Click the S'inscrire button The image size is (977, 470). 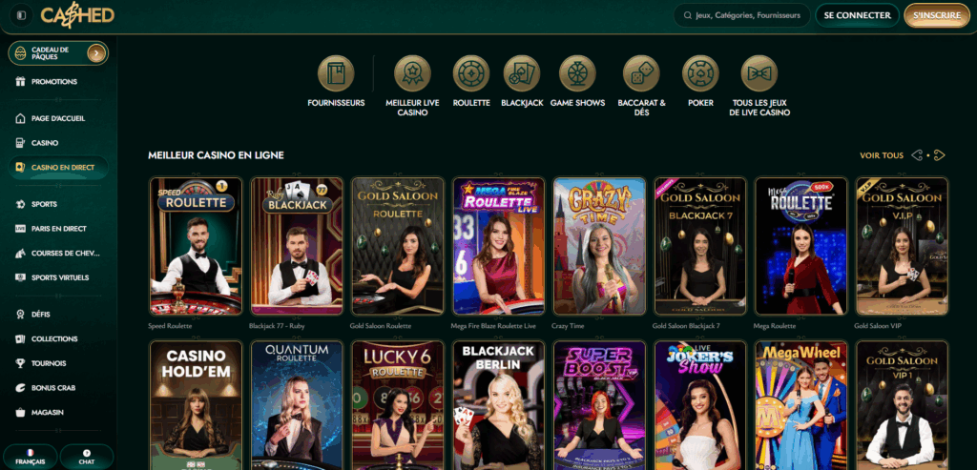[x=937, y=15]
